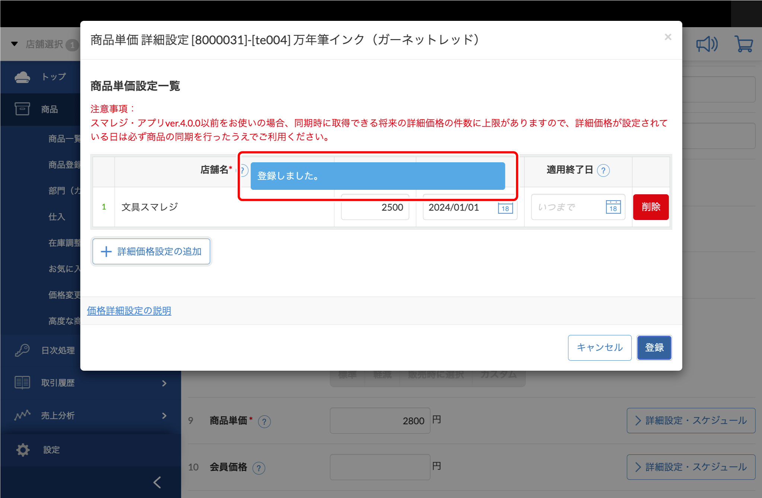Open 店舗選択 dropdown

pyautogui.click(x=45, y=44)
